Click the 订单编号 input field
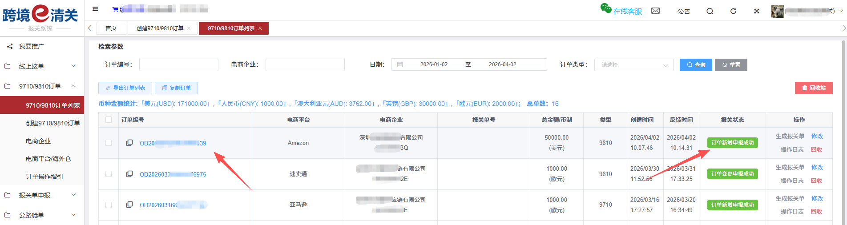This screenshot has height=225, width=847. coord(178,65)
